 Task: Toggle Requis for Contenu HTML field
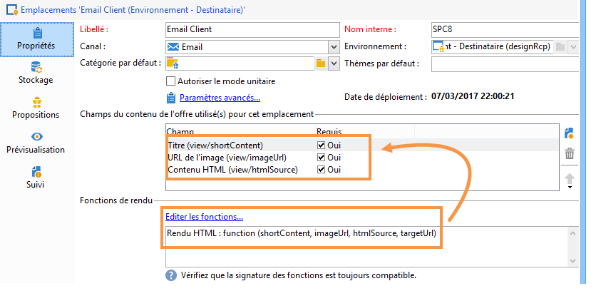click(321, 170)
